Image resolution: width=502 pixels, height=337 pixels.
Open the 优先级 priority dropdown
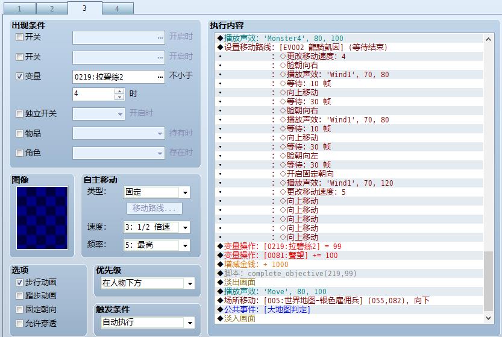(x=190, y=283)
